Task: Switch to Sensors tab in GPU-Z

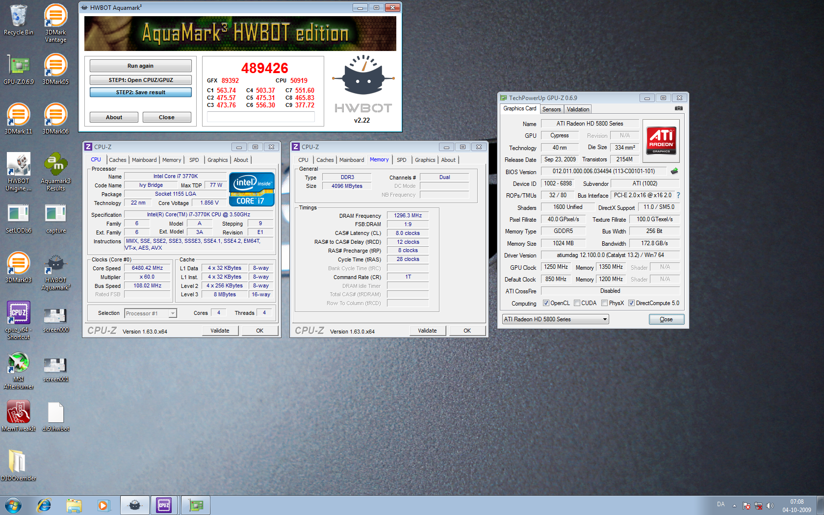Action: click(x=551, y=109)
